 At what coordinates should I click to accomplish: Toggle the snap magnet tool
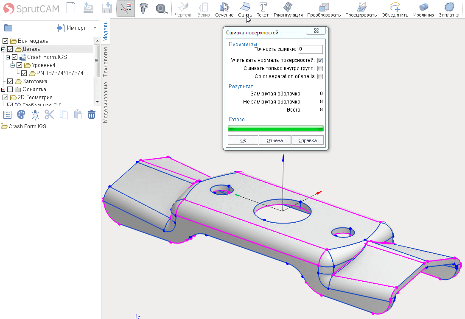pos(126,8)
